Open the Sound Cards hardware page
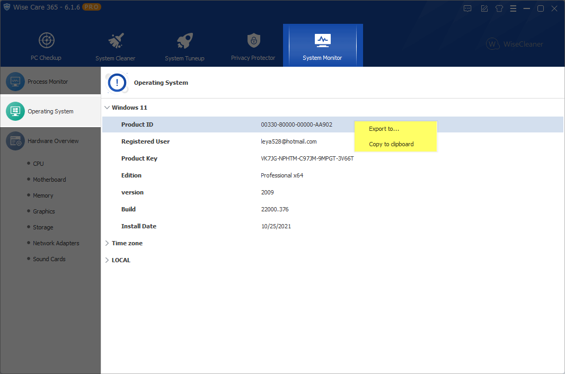The height and width of the screenshot is (374, 565). coord(49,259)
